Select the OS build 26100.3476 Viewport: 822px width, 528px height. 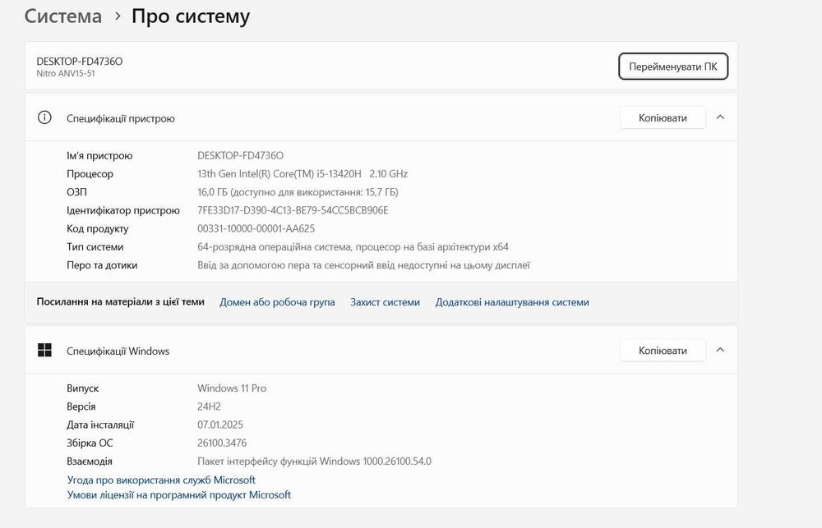[x=222, y=443]
